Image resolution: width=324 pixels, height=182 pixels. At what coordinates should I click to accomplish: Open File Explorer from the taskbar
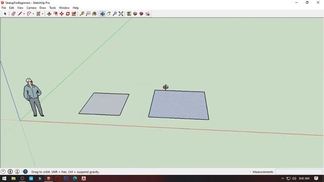click(x=14, y=178)
